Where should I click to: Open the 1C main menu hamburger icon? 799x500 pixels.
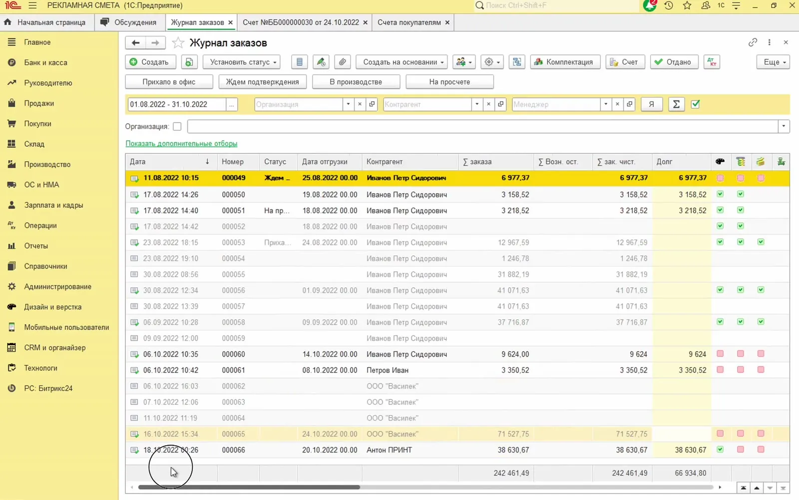pyautogui.click(x=33, y=5)
